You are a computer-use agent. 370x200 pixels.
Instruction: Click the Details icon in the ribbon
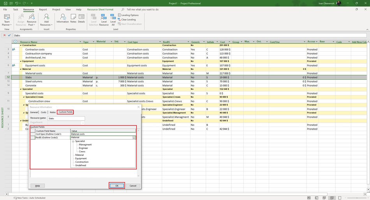pyautogui.click(x=81, y=17)
